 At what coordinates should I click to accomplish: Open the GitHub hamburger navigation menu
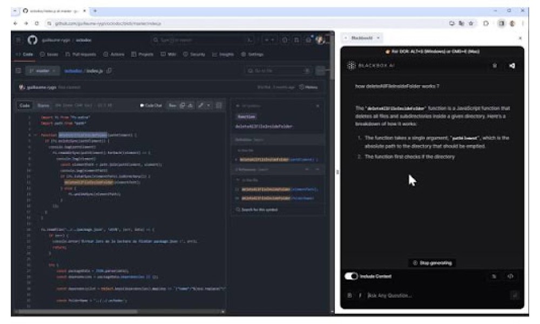18,40
